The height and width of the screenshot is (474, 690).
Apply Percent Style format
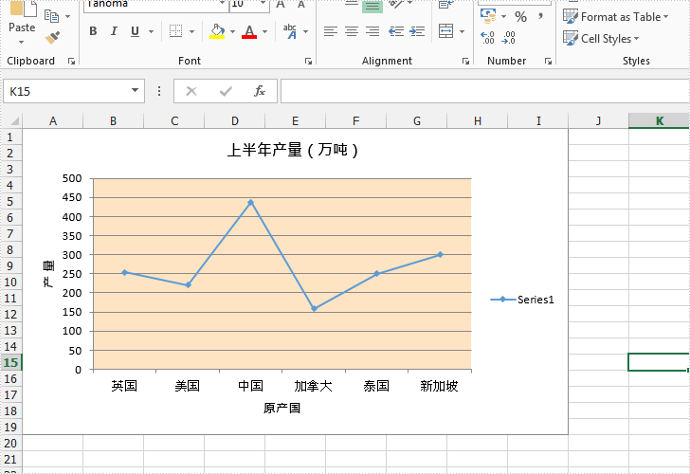(x=520, y=17)
